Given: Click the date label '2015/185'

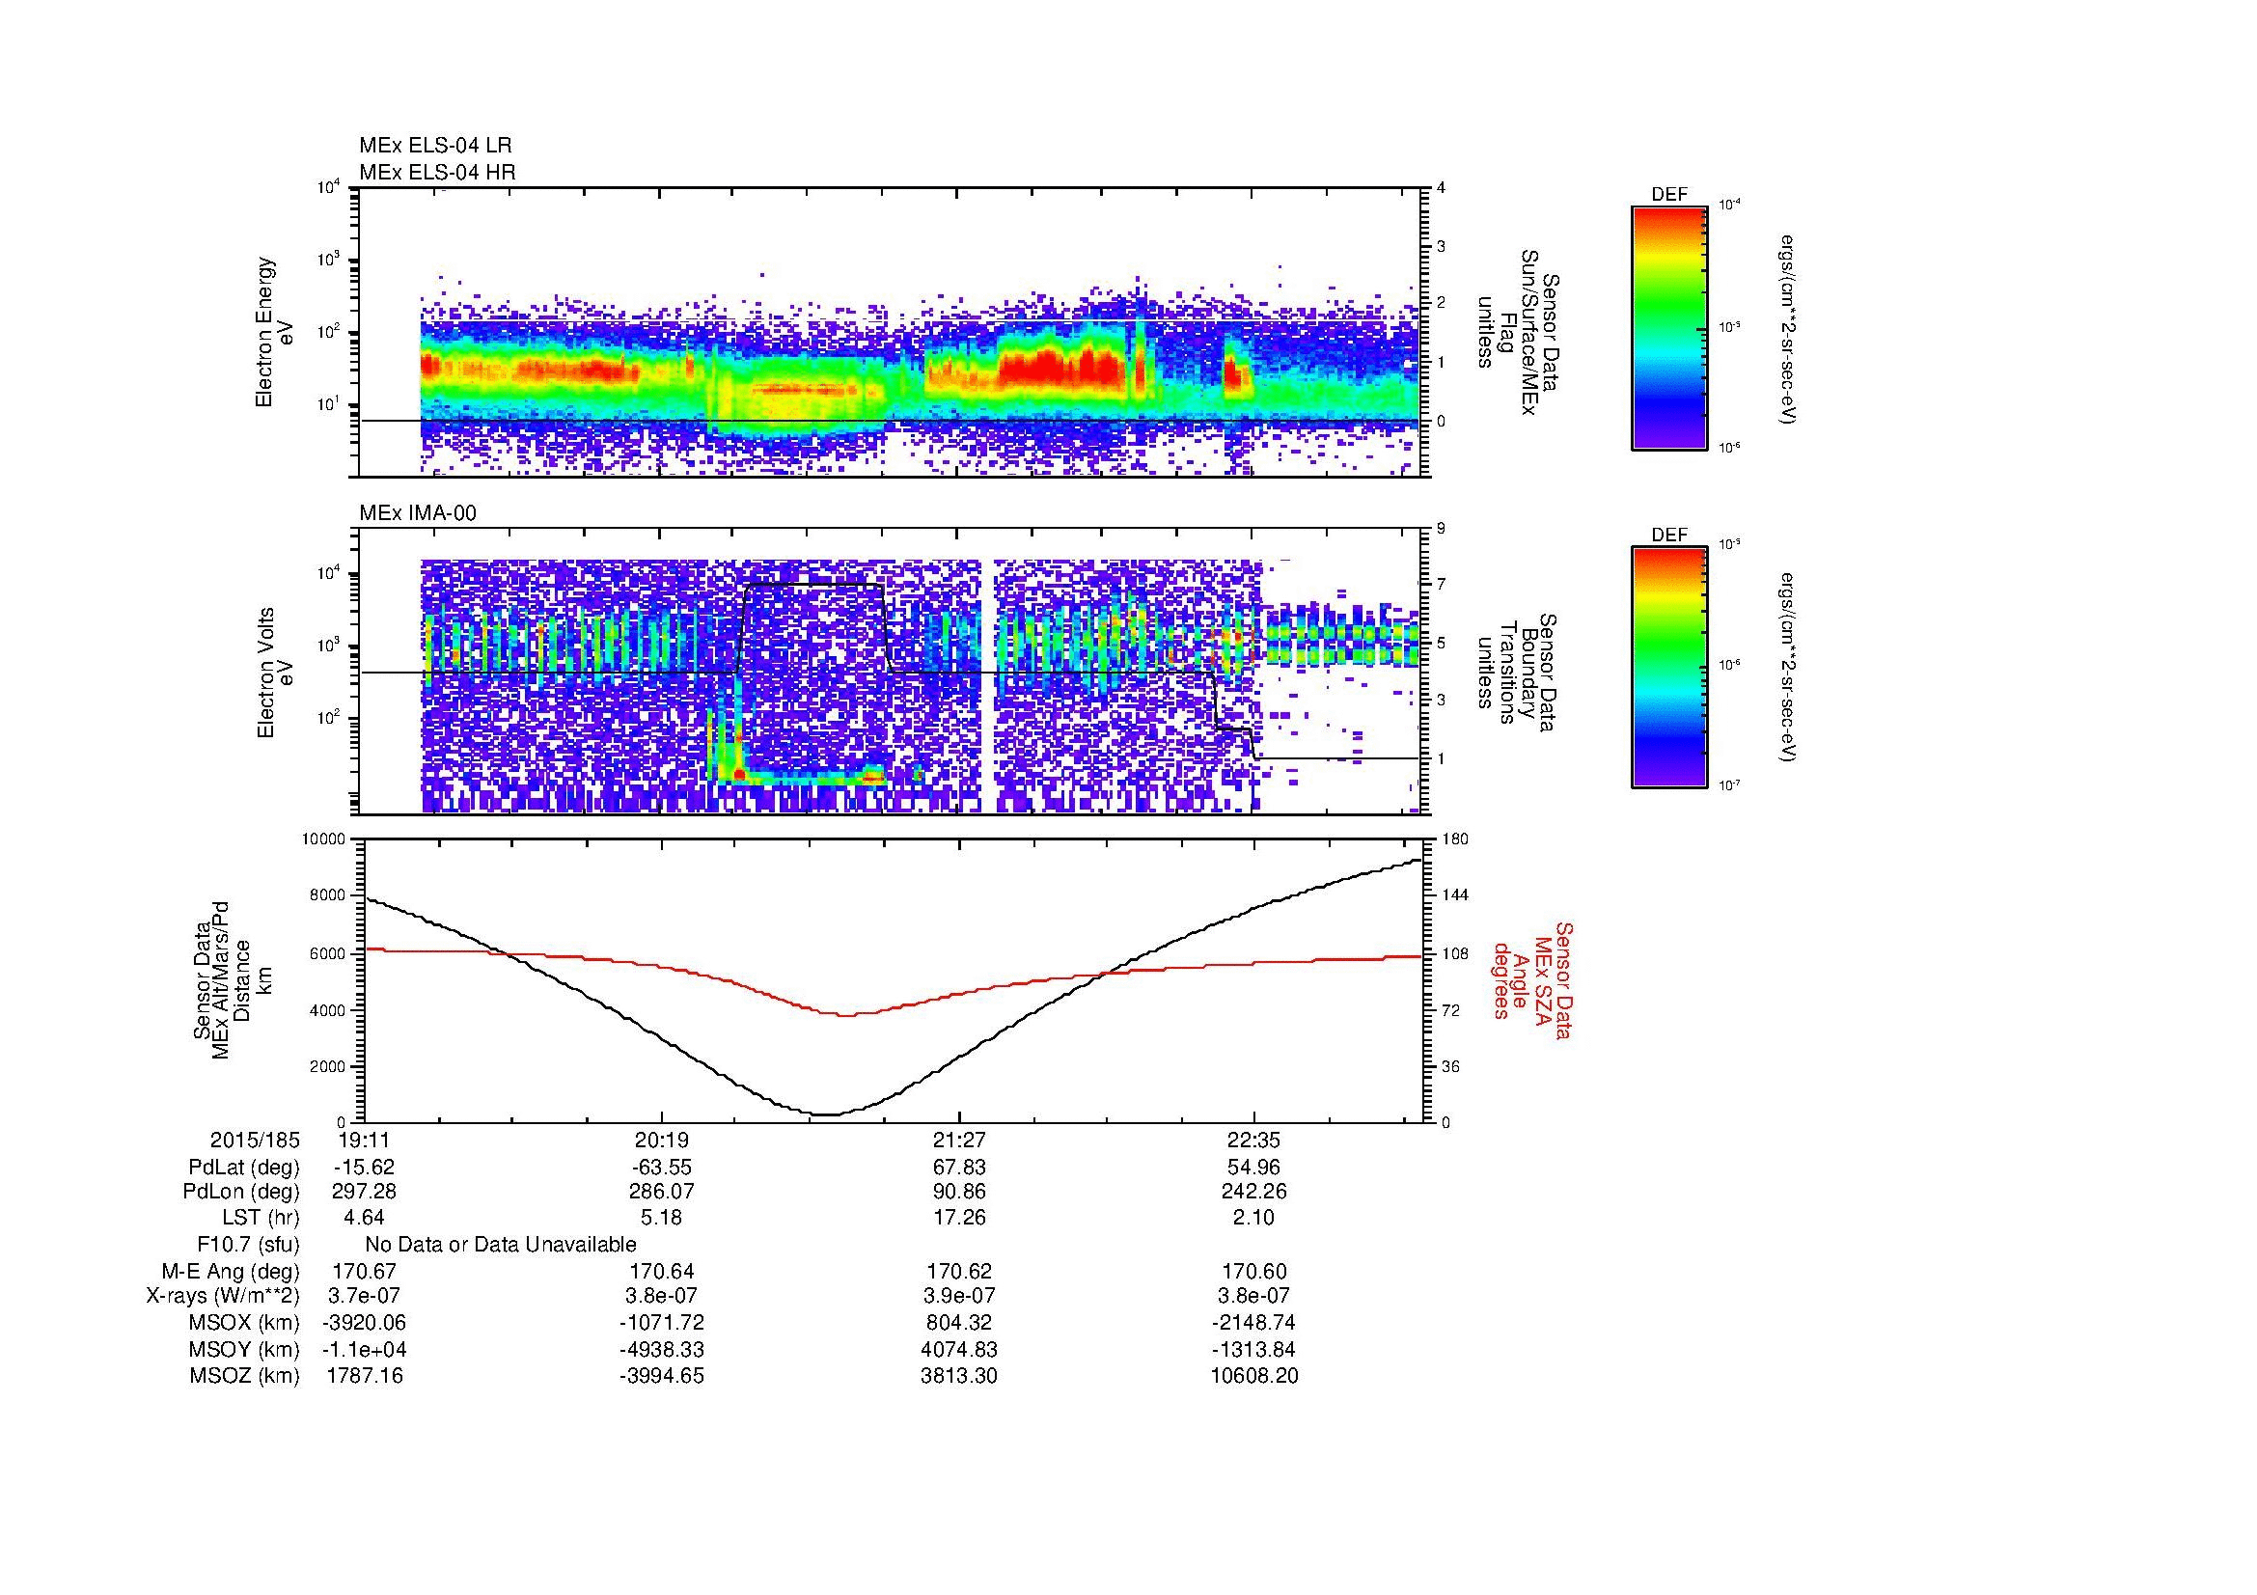Looking at the screenshot, I should 255,1141.
